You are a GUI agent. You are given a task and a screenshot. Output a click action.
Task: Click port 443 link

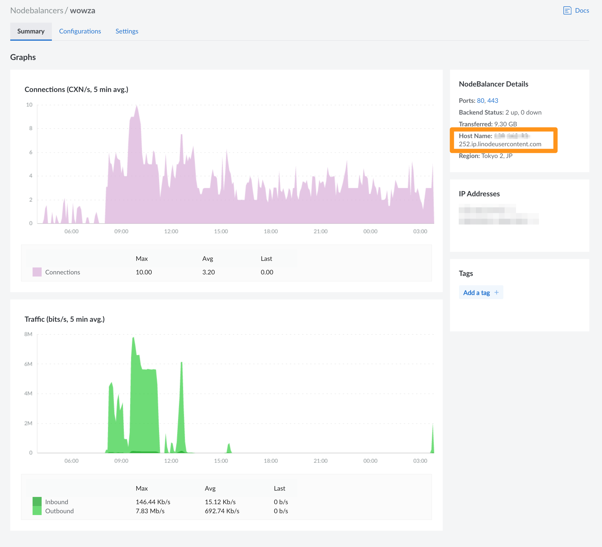[x=493, y=101]
